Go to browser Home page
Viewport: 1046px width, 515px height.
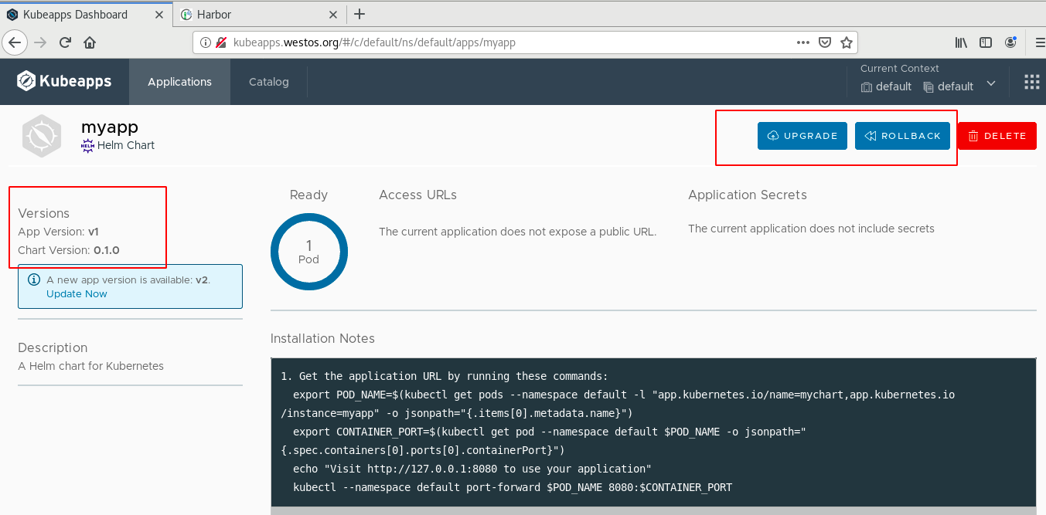pyautogui.click(x=90, y=42)
